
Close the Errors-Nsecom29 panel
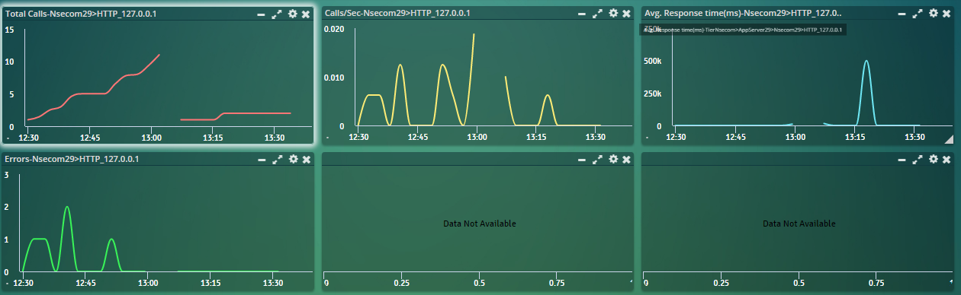point(306,159)
